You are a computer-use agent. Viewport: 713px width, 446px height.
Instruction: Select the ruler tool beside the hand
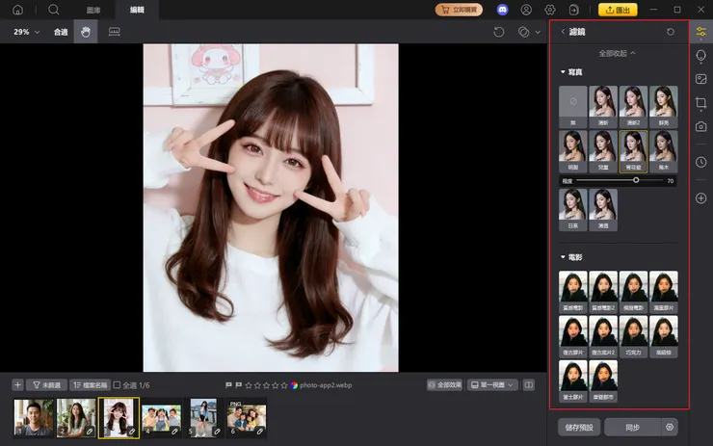(x=114, y=32)
